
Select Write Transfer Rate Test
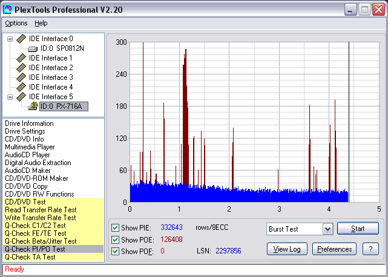[x=53, y=218]
